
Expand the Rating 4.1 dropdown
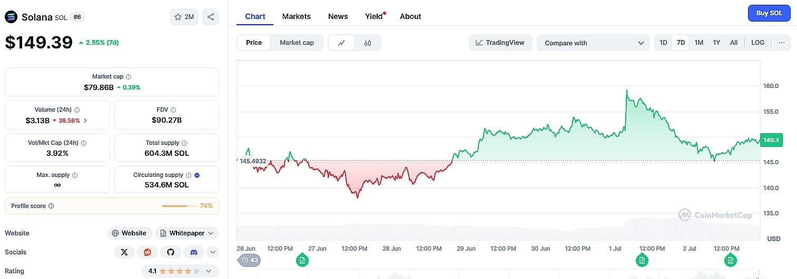(180, 271)
